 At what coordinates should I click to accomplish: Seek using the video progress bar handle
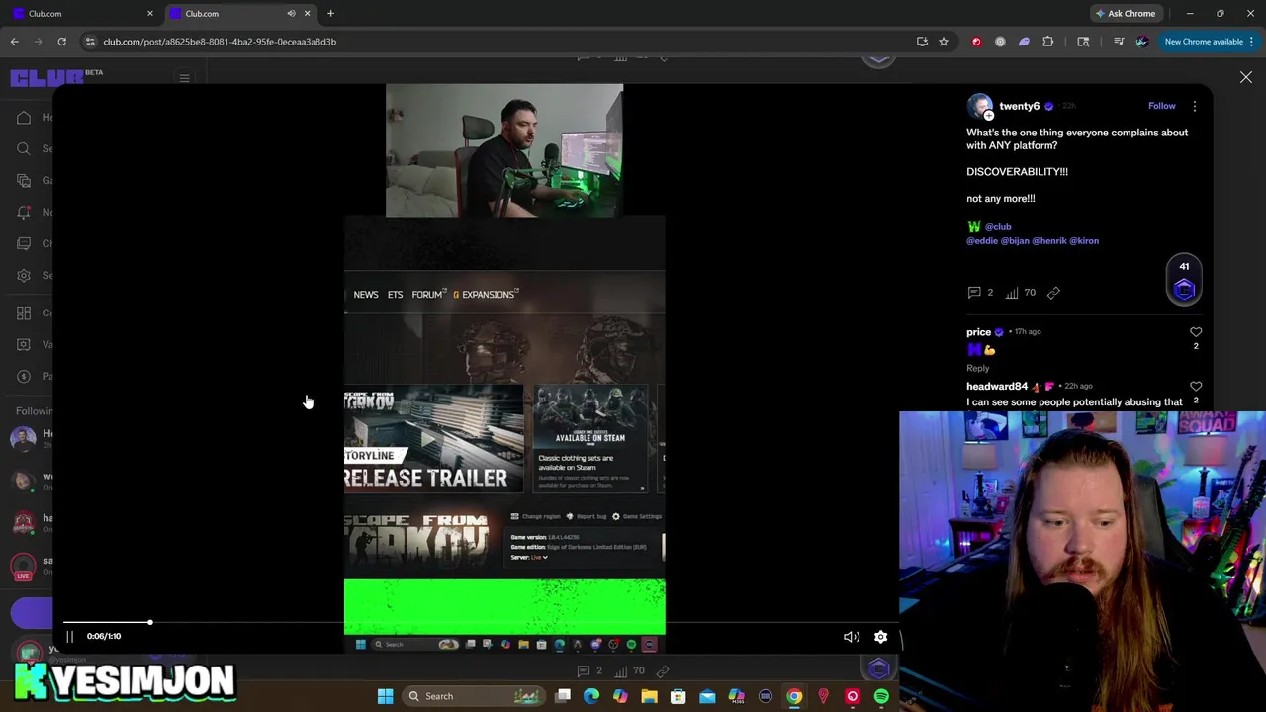coord(150,622)
